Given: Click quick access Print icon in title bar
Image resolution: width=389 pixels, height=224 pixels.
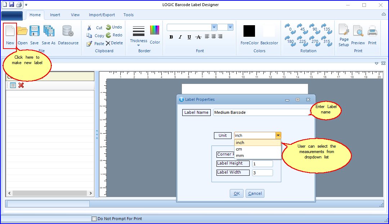Looking at the screenshot, I should pos(19,4).
